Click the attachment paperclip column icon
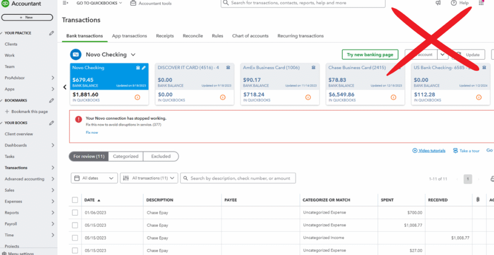 [x=478, y=200]
